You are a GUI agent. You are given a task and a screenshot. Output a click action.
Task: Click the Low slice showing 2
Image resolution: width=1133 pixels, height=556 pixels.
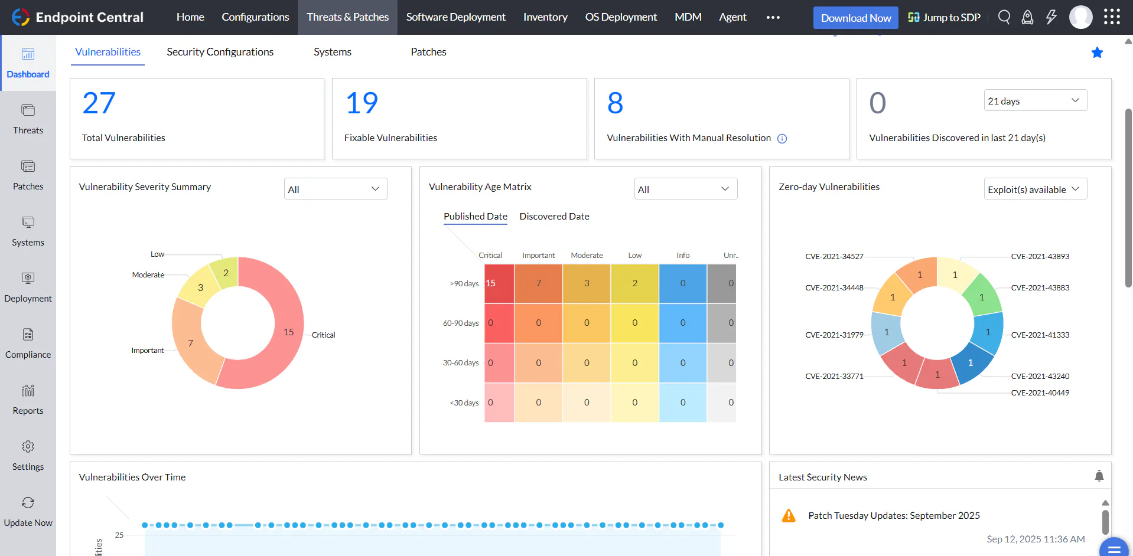point(226,273)
